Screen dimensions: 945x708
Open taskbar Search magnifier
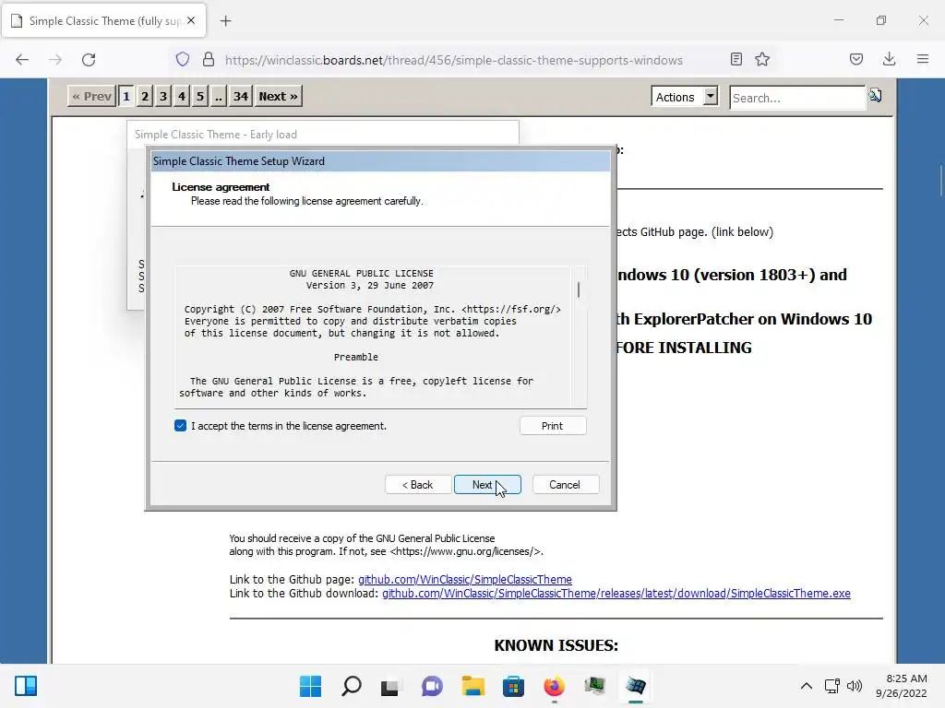pyautogui.click(x=352, y=686)
